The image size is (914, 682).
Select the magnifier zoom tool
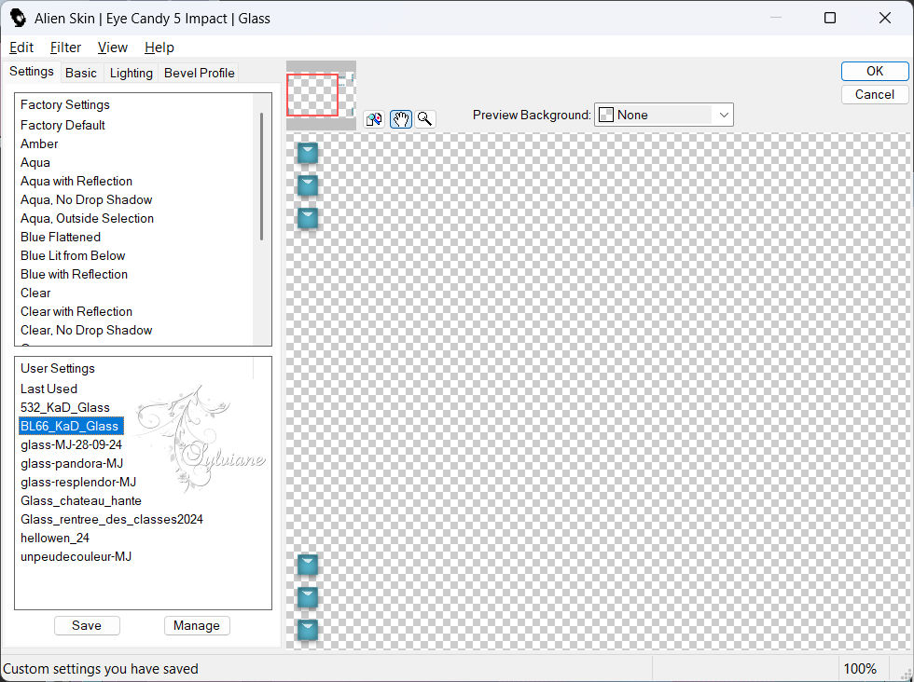[425, 119]
